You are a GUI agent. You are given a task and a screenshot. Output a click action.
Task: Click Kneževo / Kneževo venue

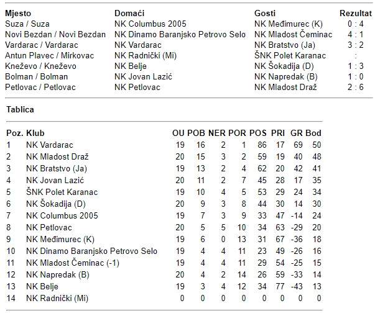click(40, 66)
